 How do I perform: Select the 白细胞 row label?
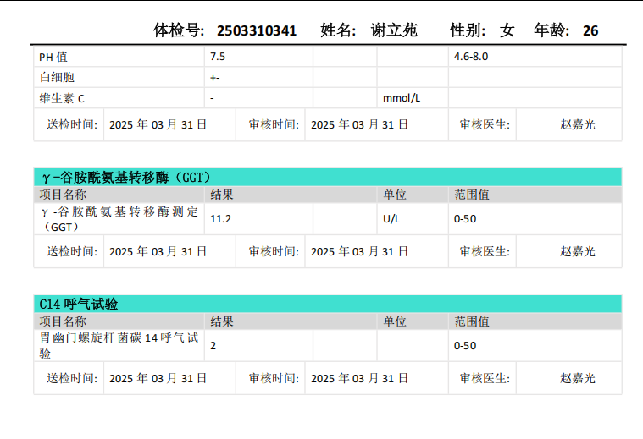(57, 77)
